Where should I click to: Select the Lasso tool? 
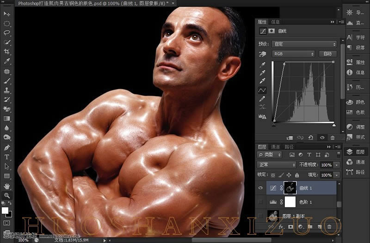tap(7, 33)
